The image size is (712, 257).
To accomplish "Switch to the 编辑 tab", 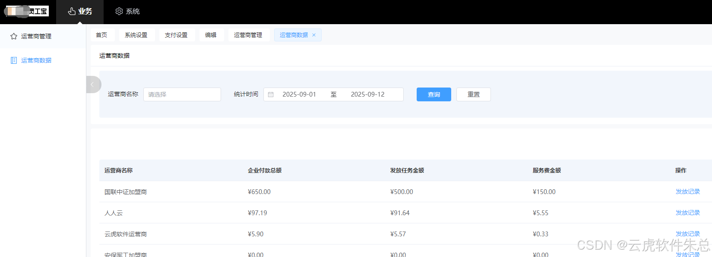I will [211, 35].
